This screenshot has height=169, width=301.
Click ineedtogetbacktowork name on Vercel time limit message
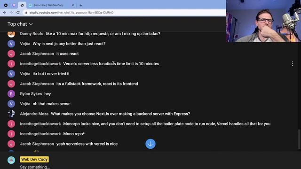click(x=40, y=64)
